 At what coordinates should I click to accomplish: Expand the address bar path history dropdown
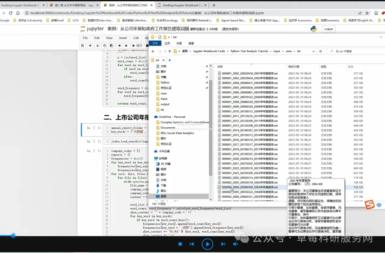pyautogui.click(x=314, y=51)
